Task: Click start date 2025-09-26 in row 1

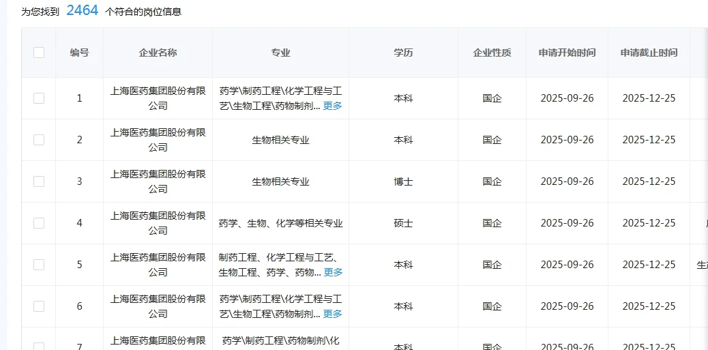Action: click(567, 98)
